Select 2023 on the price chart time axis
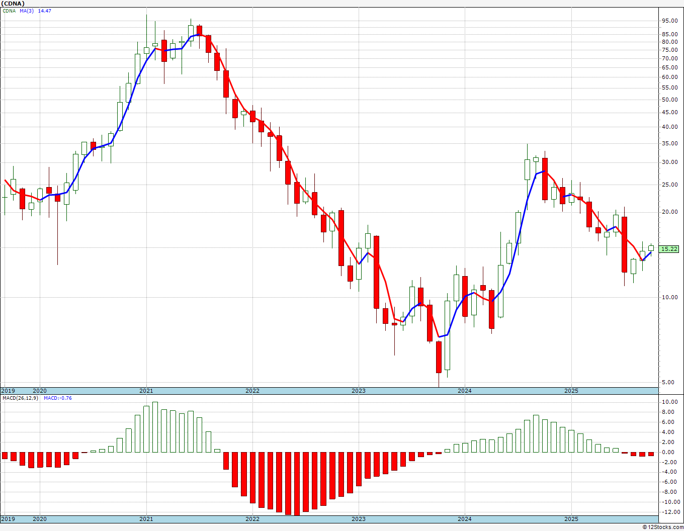This screenshot has width=684, height=531. (358, 391)
